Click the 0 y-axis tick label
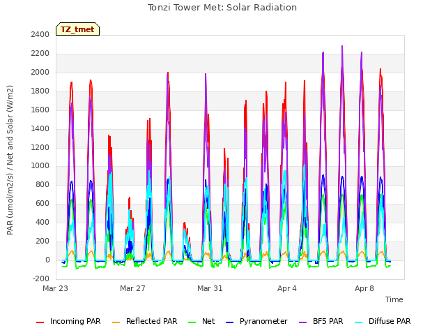This screenshot has height=335, width=446. [x=47, y=260]
